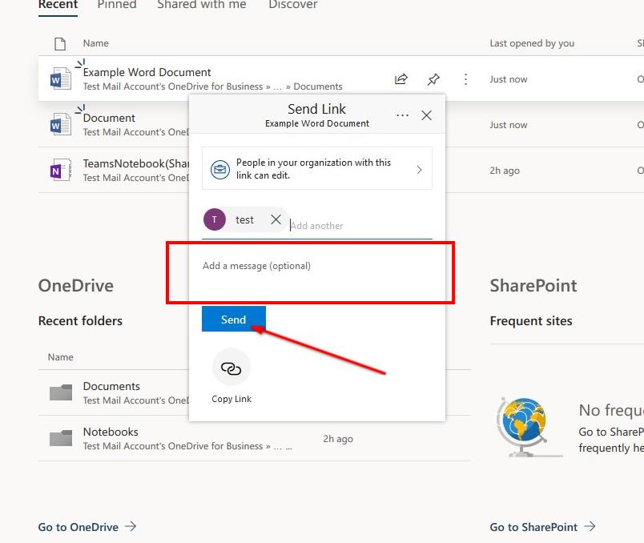The width and height of the screenshot is (644, 543).
Task: Click Word icon for Example Word Document
Action: click(60, 78)
